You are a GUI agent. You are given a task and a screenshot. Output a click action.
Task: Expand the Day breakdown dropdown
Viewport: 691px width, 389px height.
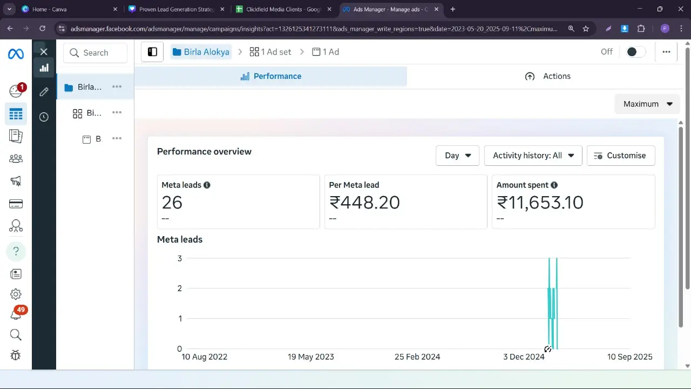tap(457, 156)
